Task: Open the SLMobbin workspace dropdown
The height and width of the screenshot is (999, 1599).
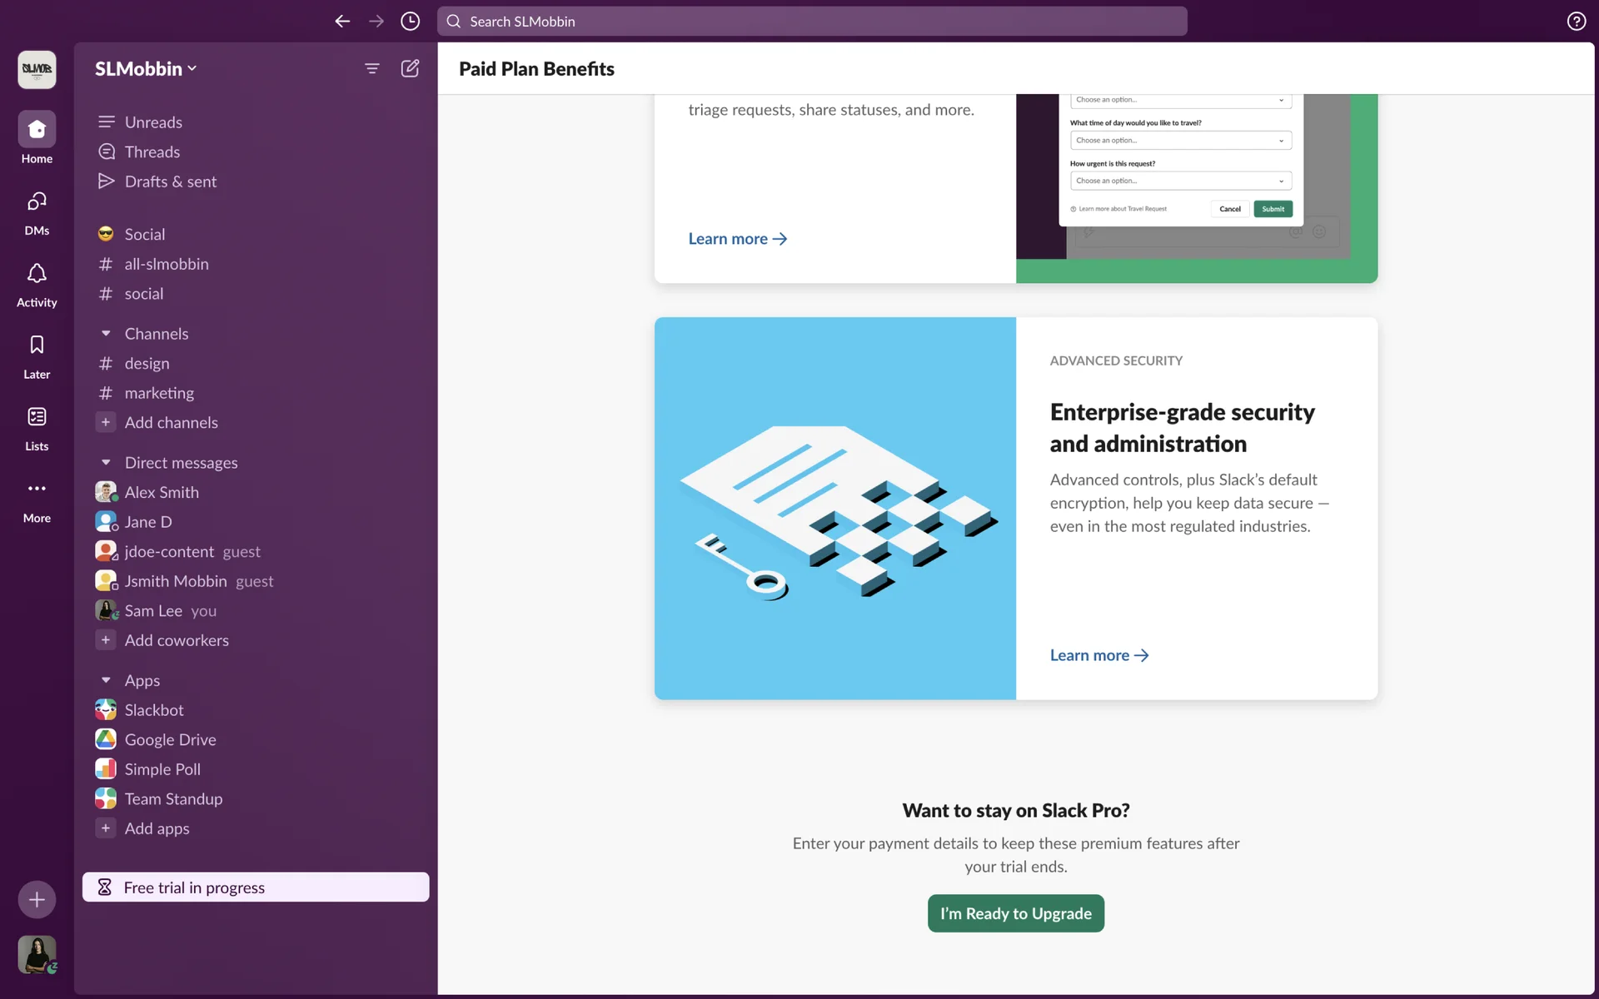Action: pos(146,69)
